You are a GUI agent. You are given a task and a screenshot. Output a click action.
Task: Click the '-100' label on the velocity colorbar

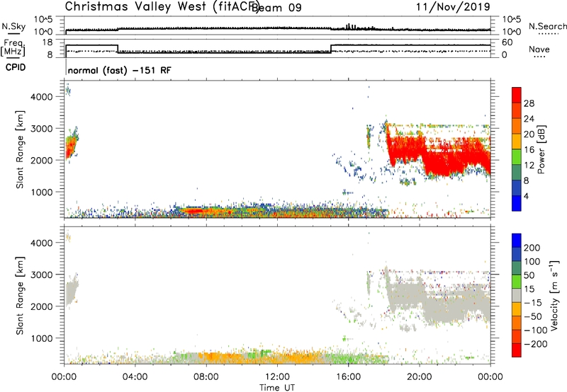[x=536, y=330]
